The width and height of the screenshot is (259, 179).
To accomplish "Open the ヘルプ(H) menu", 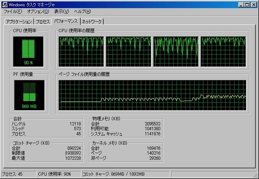I will click(82, 11).
